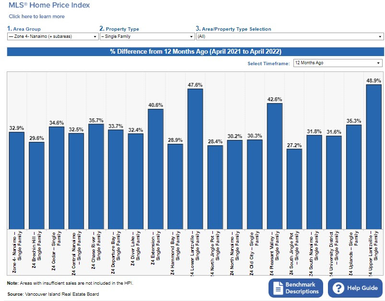This screenshot has height=301, width=385.
Task: Click the Uplands 35.3% bar
Action: pos(353,177)
